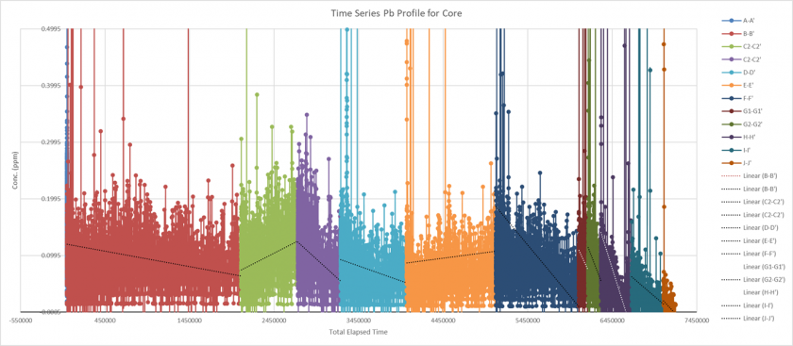Click the Total Elapsed Time axis title

(x=358, y=332)
